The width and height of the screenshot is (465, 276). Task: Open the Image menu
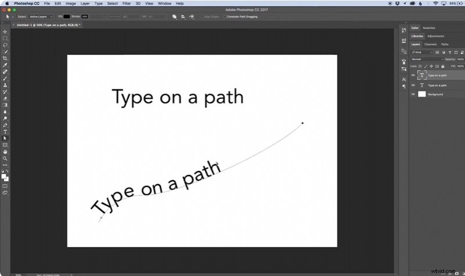pos(70,3)
